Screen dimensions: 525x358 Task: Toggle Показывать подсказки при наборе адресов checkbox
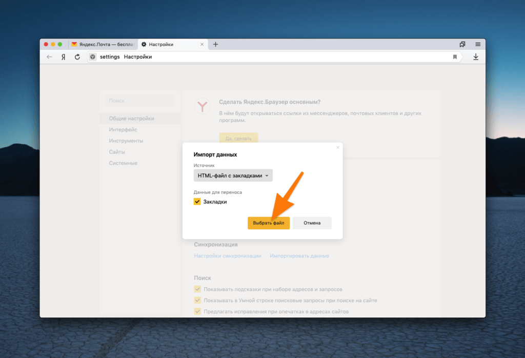coord(197,289)
